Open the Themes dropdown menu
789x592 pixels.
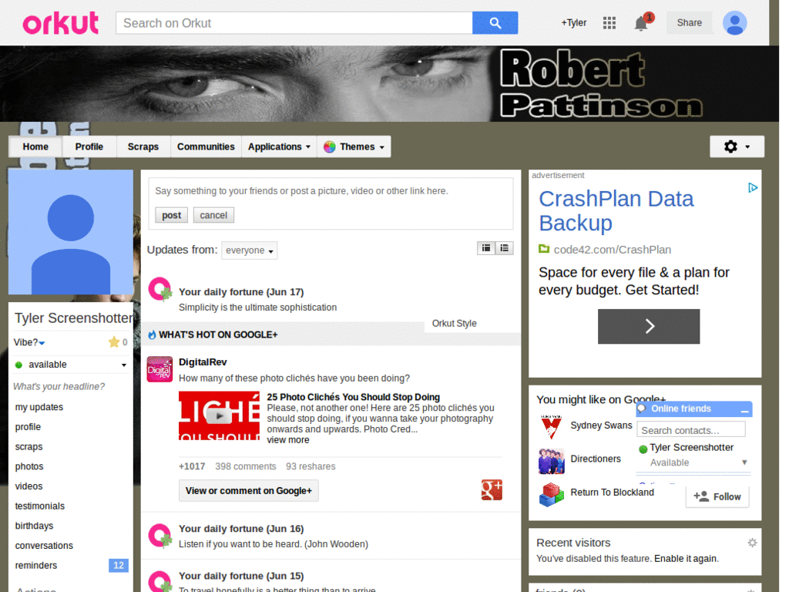tap(354, 147)
